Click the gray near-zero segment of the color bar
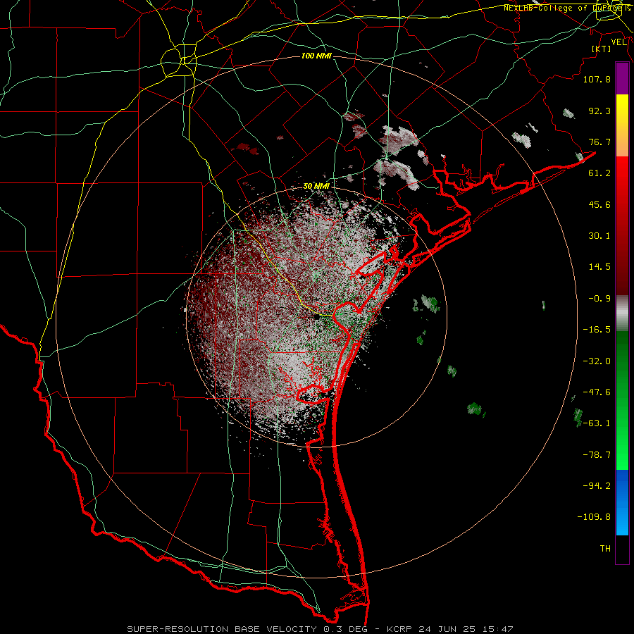Viewport: 634px width, 634px height. tap(622, 313)
